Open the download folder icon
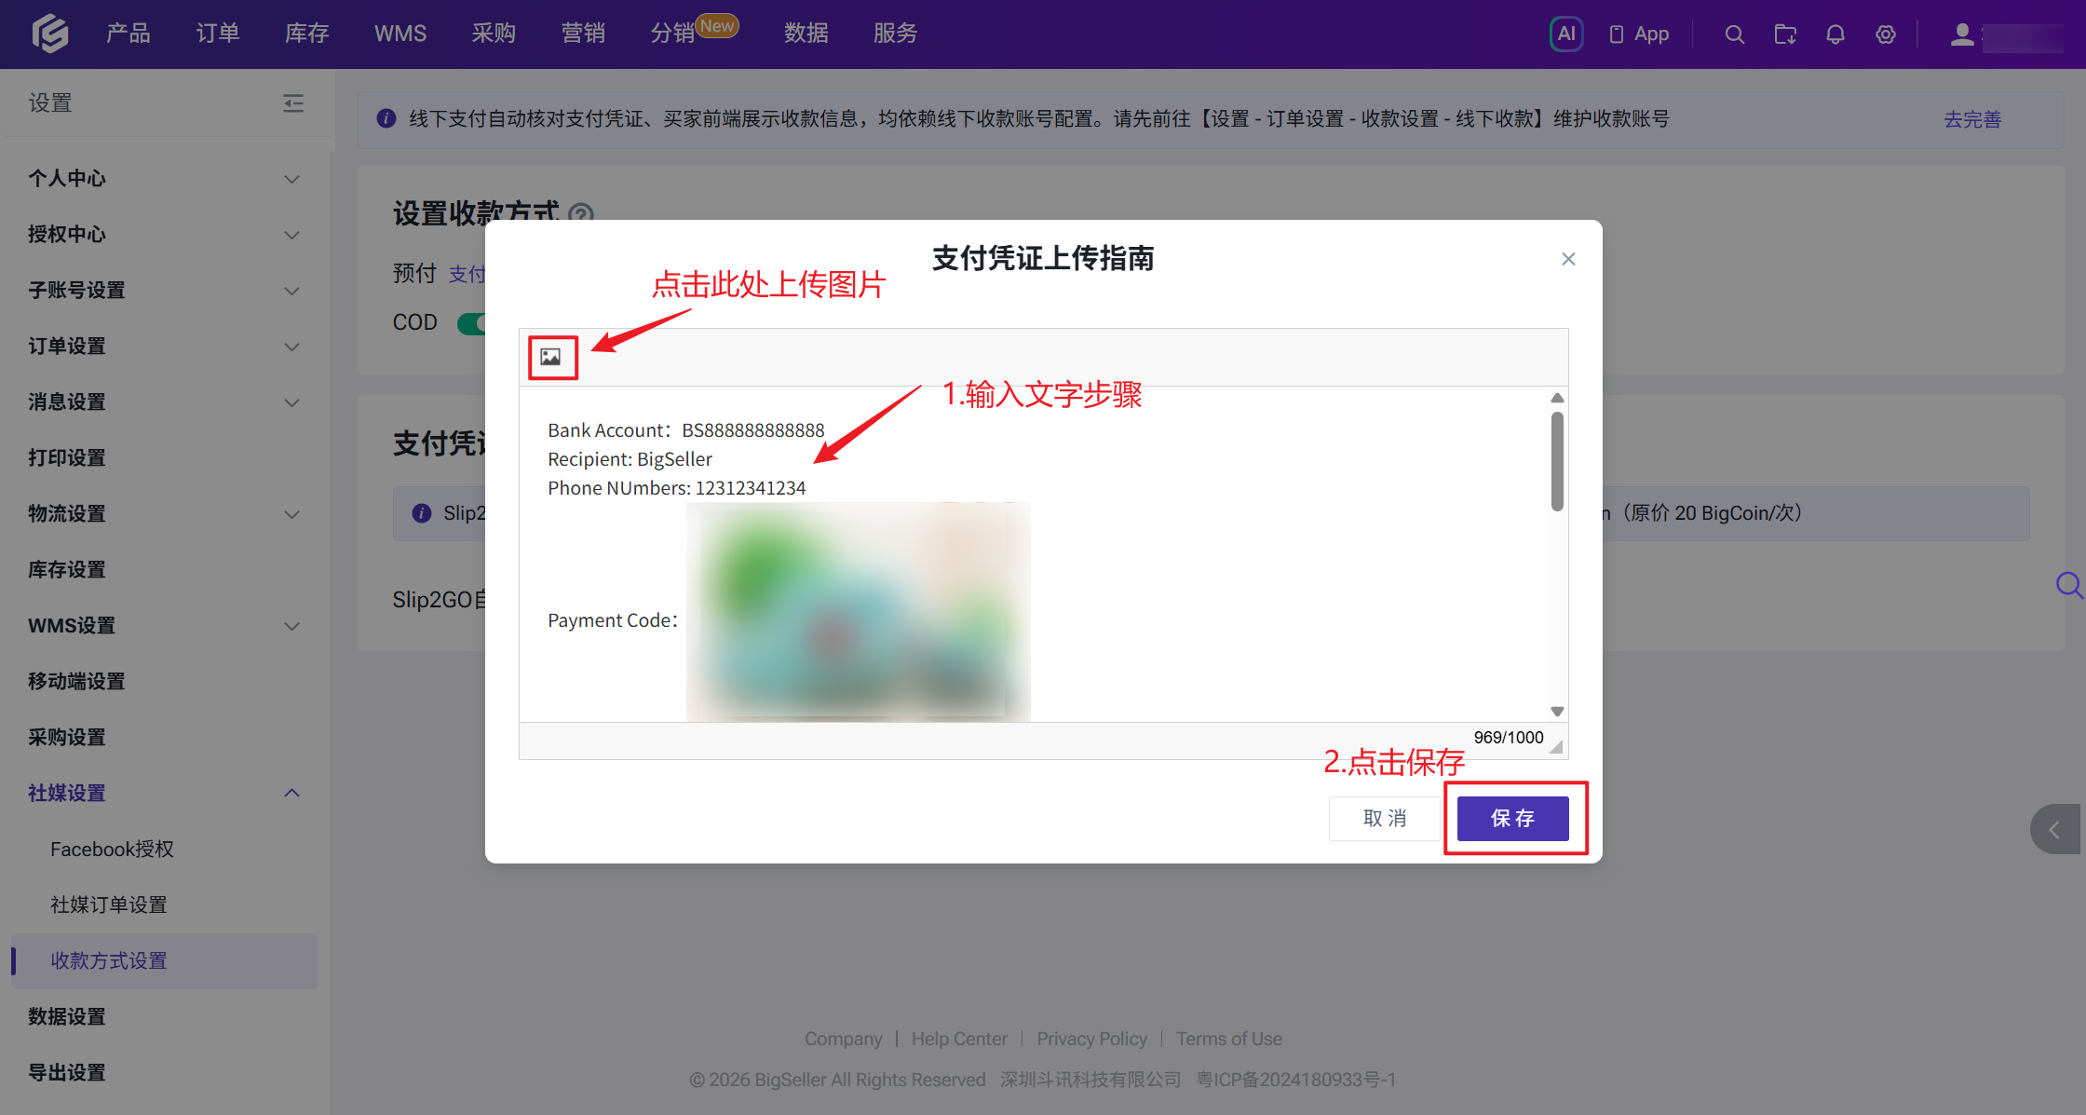 pos(1785,34)
